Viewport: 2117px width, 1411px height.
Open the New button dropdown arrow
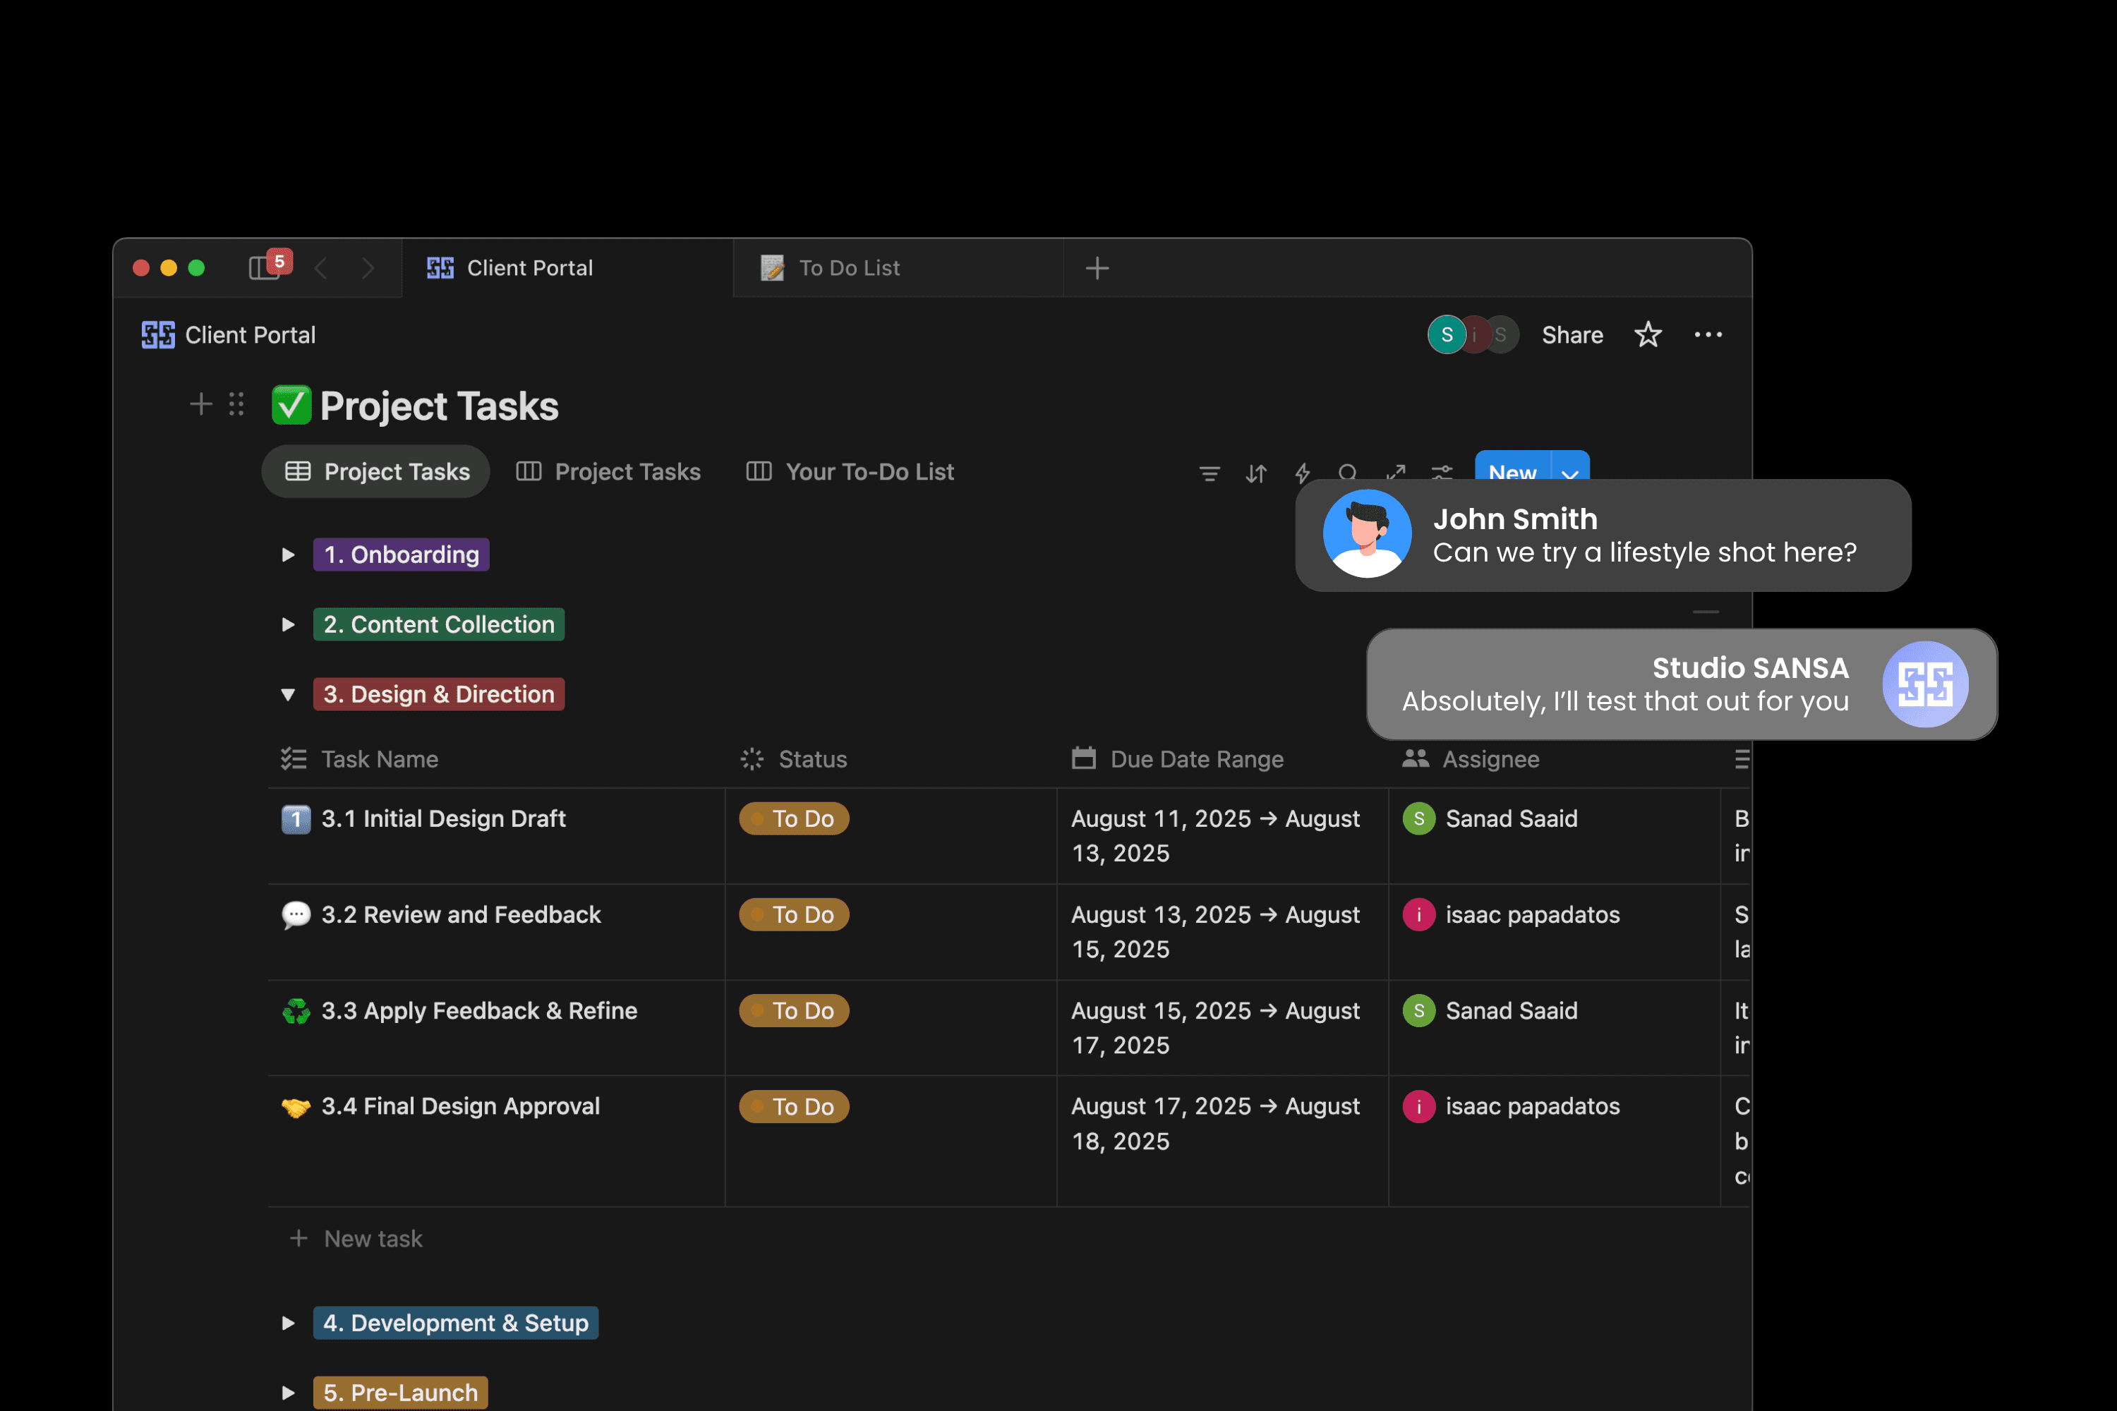point(1569,470)
